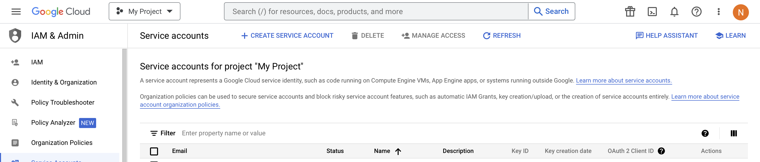Click the column display options icon

(x=733, y=133)
